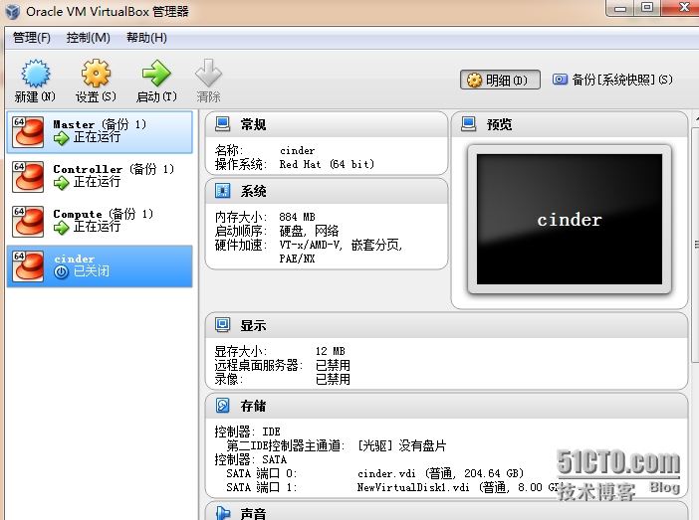Open the 声音 section header link

(x=253, y=513)
